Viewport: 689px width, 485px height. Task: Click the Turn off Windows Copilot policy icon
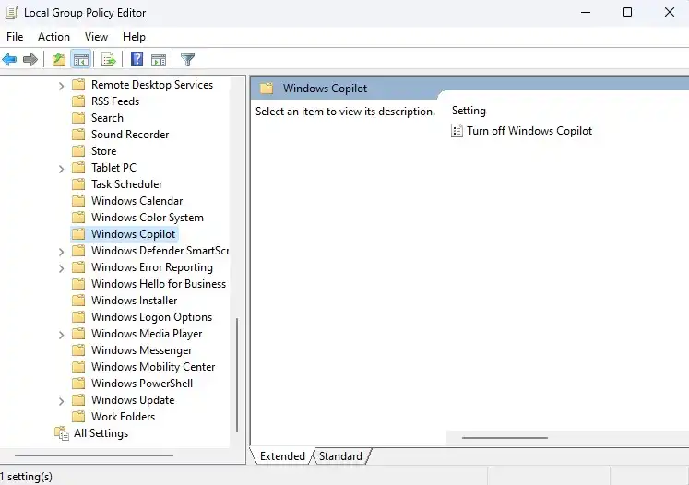tap(457, 131)
